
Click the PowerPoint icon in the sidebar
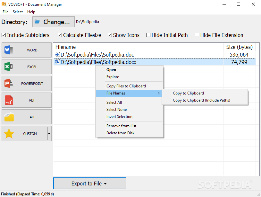click(x=9, y=84)
